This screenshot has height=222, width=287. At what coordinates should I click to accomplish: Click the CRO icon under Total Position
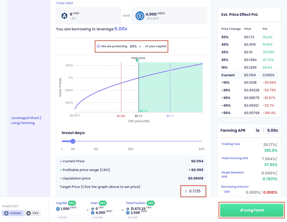point(128,209)
